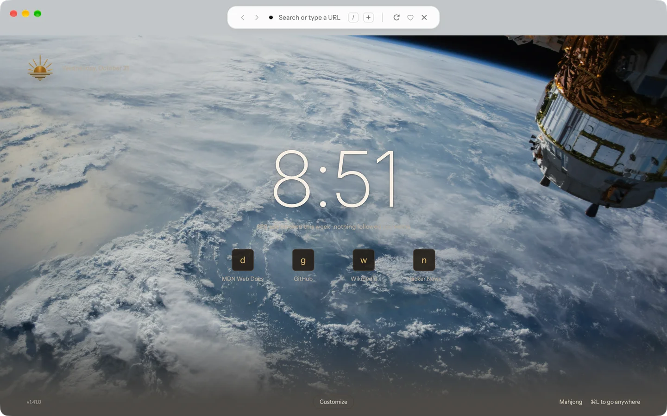667x416 pixels.
Task: Close the window with the red button
Action: pos(13,13)
